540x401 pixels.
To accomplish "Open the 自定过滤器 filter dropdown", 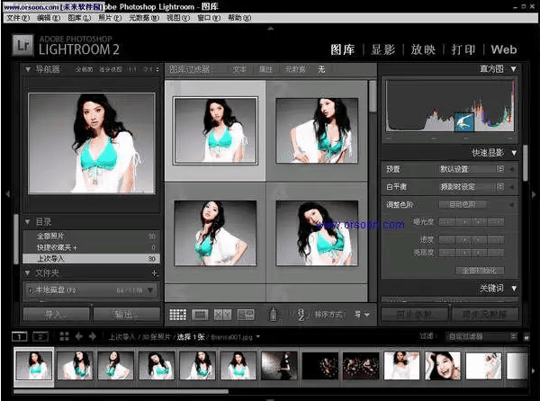I will [481, 336].
